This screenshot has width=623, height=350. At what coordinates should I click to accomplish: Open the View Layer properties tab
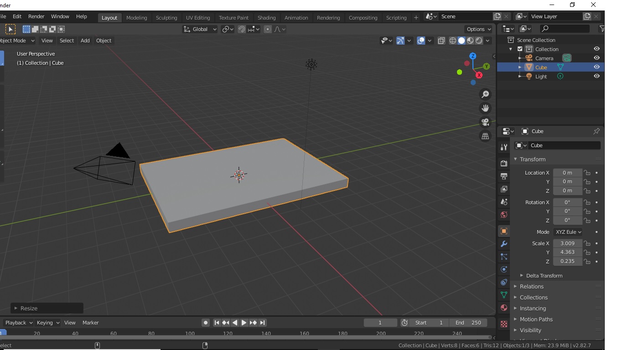click(504, 189)
